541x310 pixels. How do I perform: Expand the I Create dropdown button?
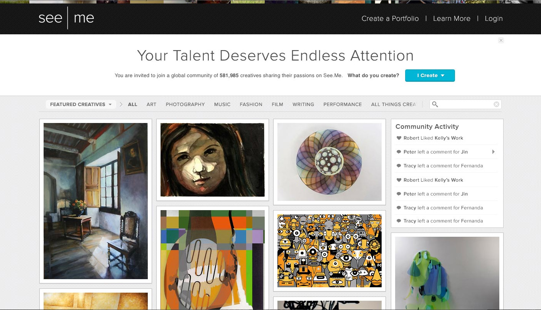coord(430,75)
